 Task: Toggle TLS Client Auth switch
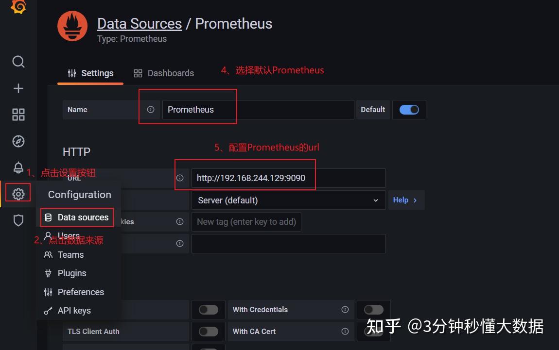point(209,331)
